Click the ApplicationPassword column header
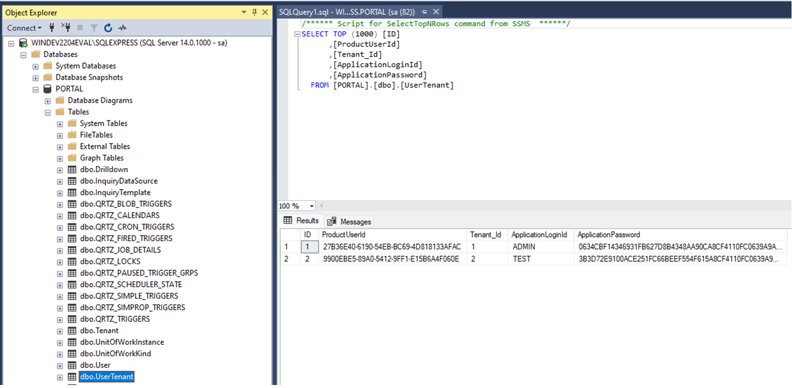792x388 pixels. click(608, 235)
